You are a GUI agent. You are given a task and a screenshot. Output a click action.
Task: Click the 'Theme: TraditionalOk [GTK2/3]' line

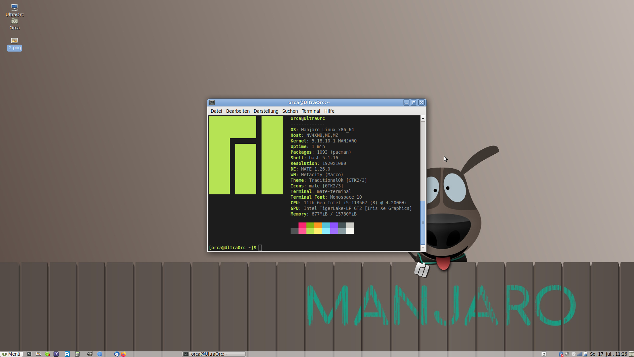click(329, 180)
